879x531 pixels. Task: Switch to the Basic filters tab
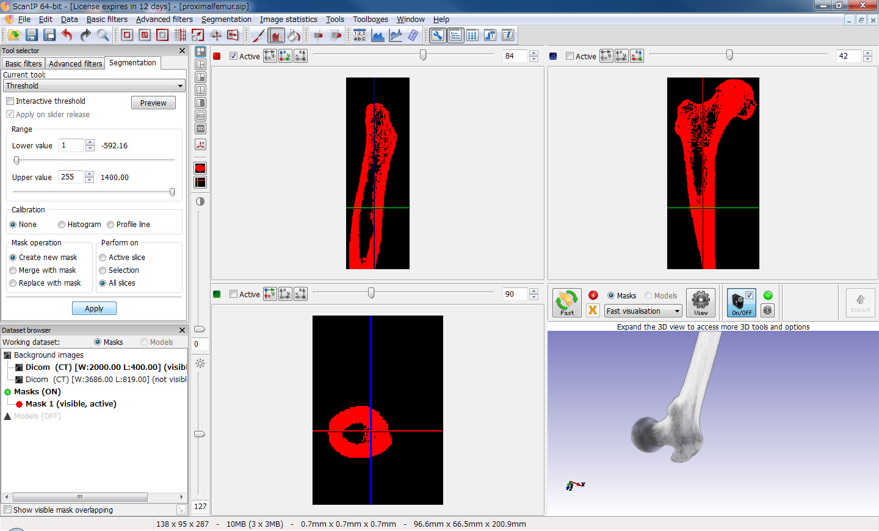(x=23, y=63)
